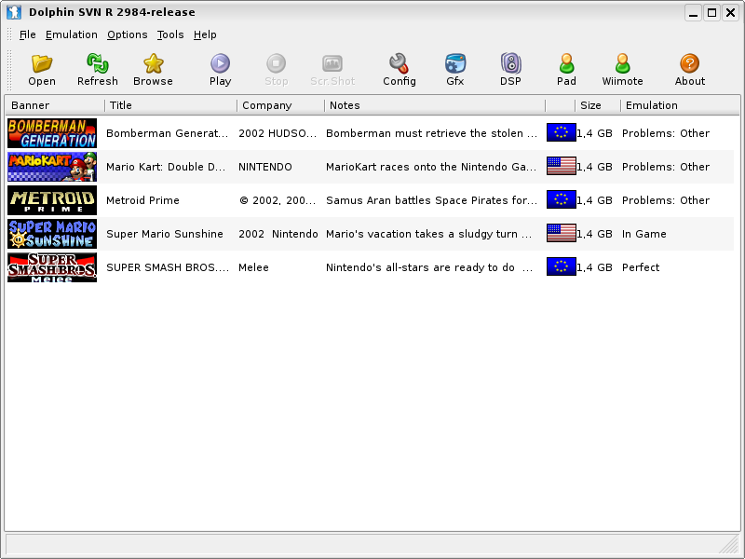Minimize the Dolphin window
Viewport: 745px width, 559px height.
(693, 13)
